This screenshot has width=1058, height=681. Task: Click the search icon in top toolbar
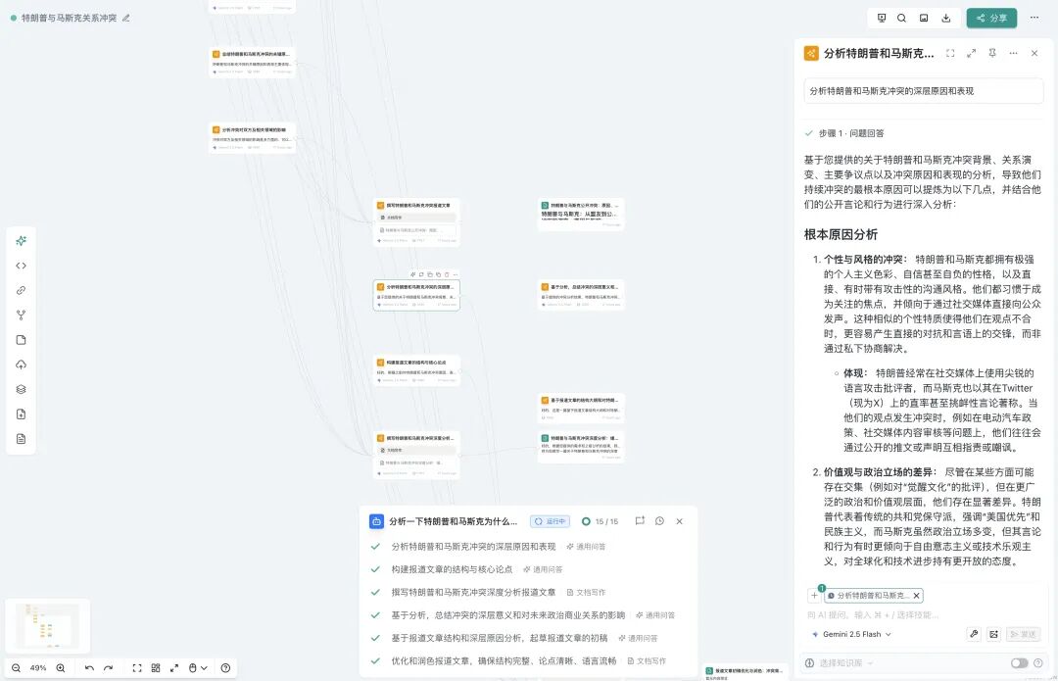pos(901,19)
